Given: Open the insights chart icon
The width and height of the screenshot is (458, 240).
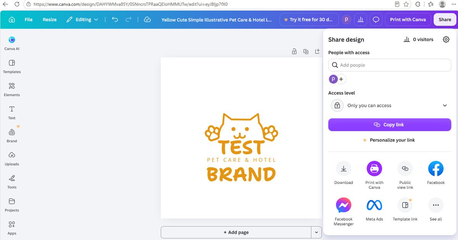Looking at the screenshot, I should click(x=360, y=19).
